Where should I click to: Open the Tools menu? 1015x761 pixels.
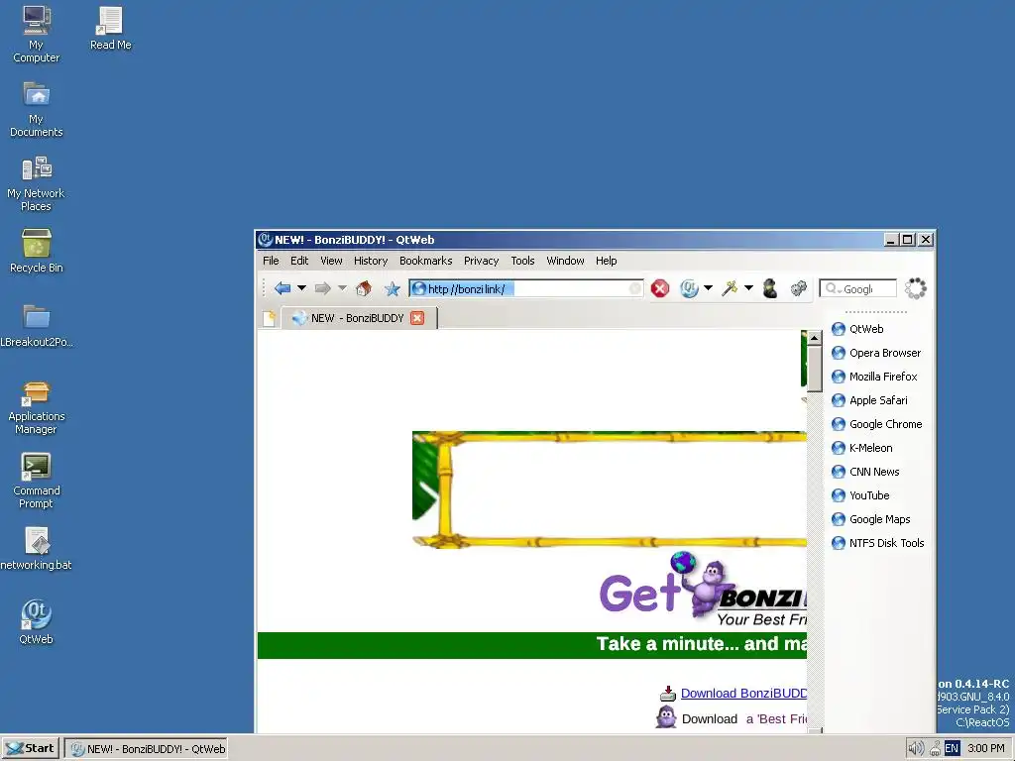click(522, 261)
